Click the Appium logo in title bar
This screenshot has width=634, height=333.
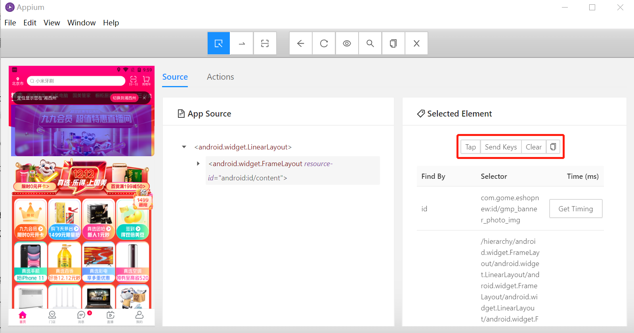click(x=10, y=7)
